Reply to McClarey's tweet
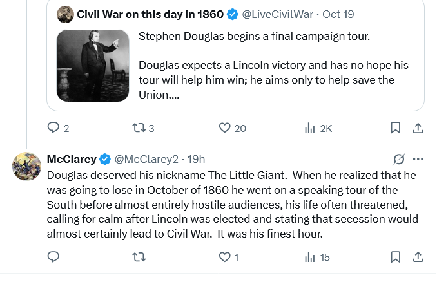The width and height of the screenshot is (437, 282). [x=53, y=257]
